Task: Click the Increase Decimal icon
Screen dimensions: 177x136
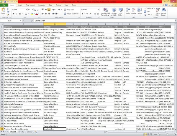Action: click(x=95, y=14)
